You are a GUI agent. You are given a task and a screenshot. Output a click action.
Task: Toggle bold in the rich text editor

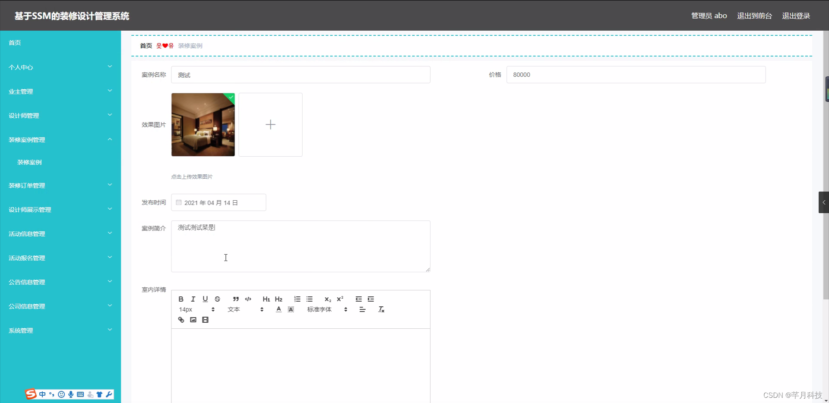180,299
